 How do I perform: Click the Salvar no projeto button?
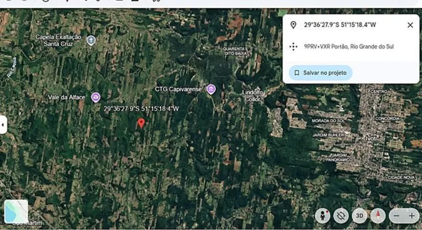pos(321,73)
